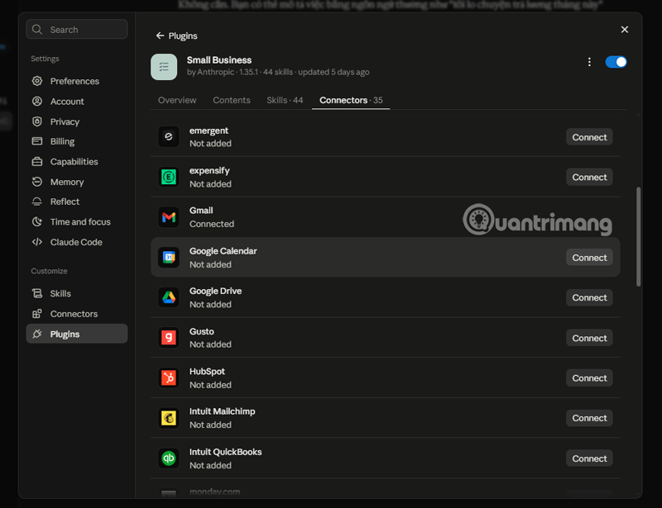Click the Small Business title text
This screenshot has width=662, height=508.
click(x=219, y=59)
